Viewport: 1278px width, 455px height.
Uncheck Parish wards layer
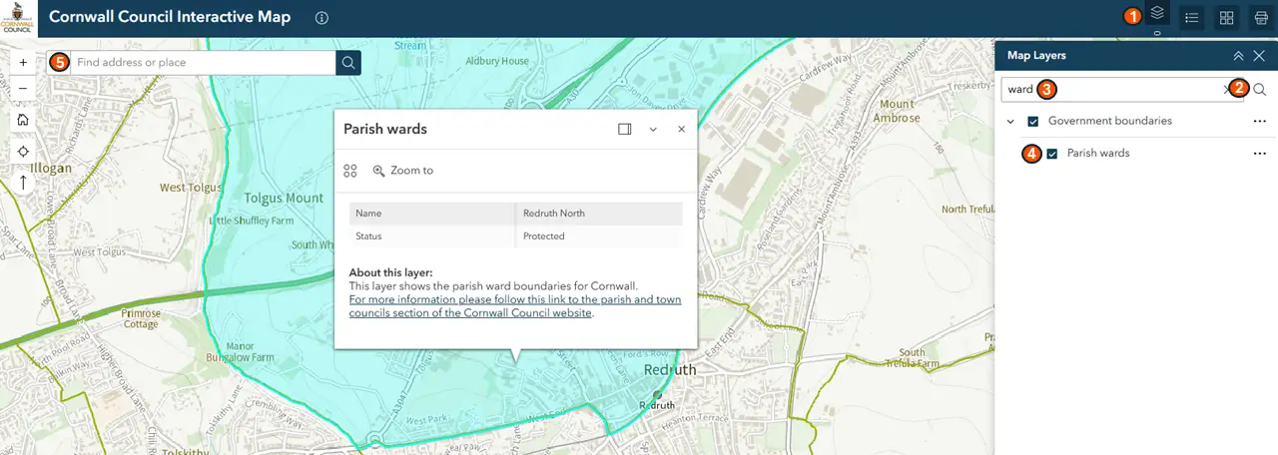(x=1052, y=154)
